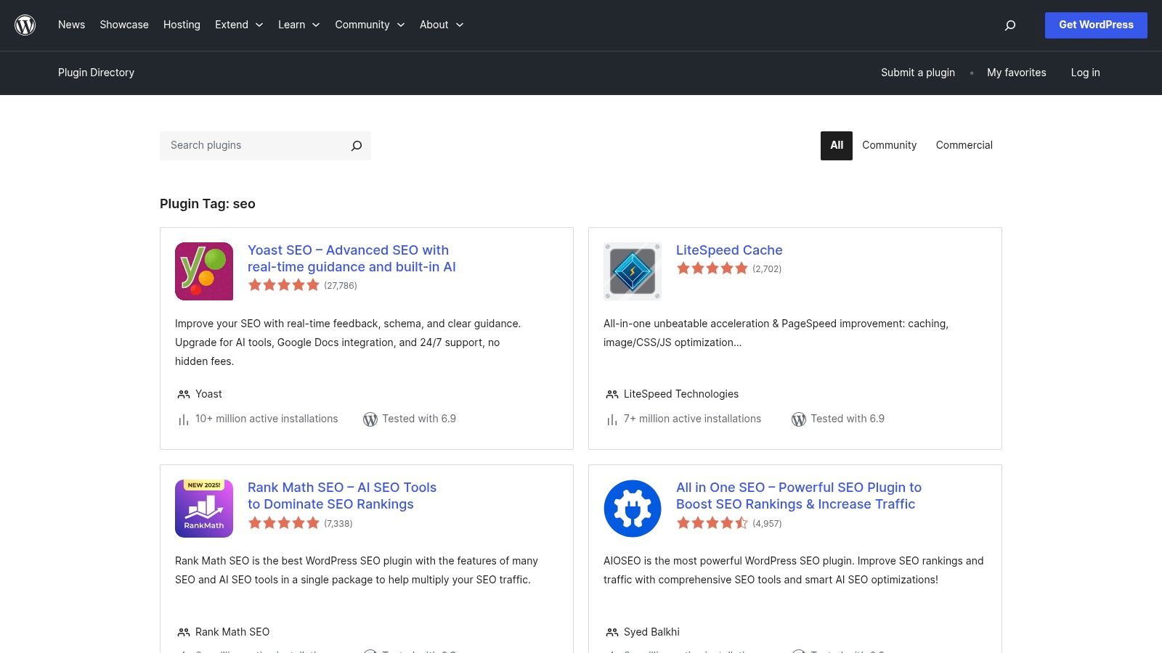Screen dimensions: 1162x653
Task: Click the Rank Math SEO plugin icon
Action: click(x=203, y=508)
